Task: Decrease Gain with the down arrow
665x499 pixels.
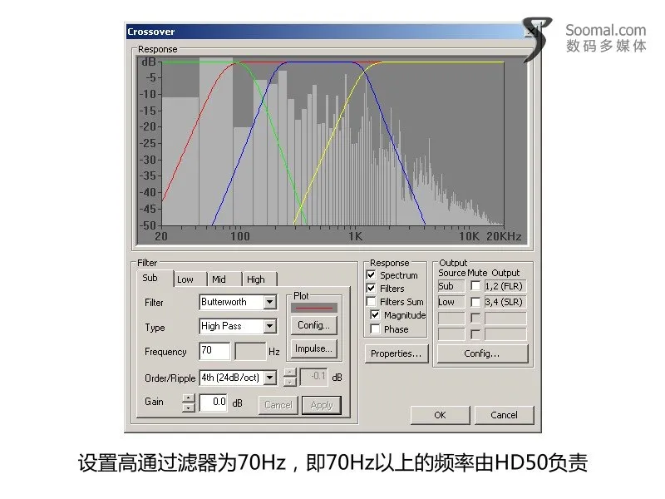Action: click(189, 408)
